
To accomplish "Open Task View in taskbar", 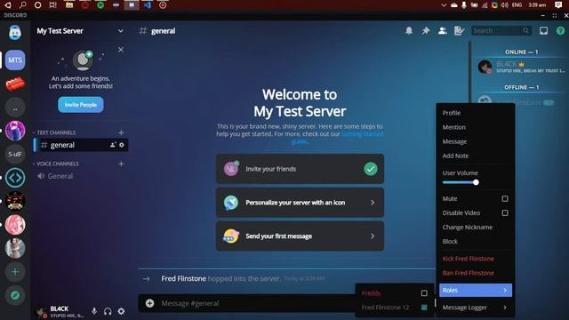I will (53, 5).
